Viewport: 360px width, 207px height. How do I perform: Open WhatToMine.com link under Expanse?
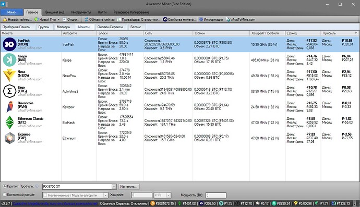(x=30, y=142)
